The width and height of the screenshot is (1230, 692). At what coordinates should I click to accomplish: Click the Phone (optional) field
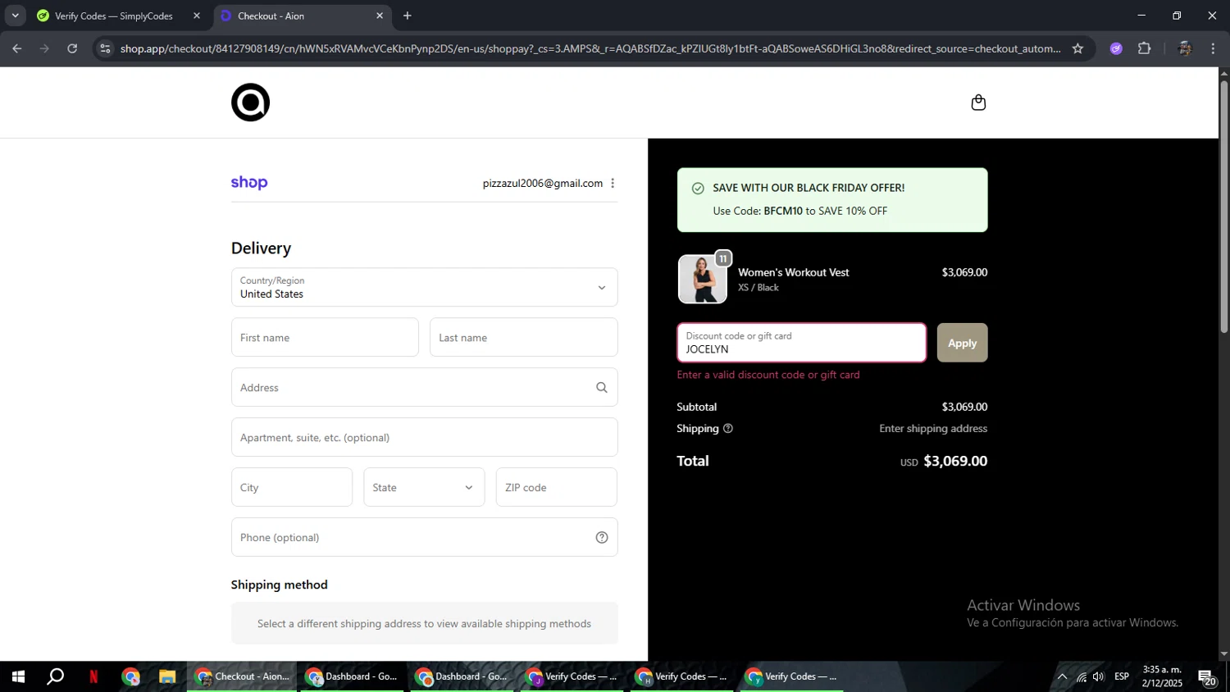point(424,537)
